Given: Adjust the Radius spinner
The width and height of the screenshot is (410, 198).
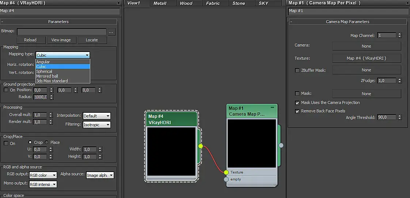Looking at the screenshot, I should pyautogui.click(x=52, y=97).
